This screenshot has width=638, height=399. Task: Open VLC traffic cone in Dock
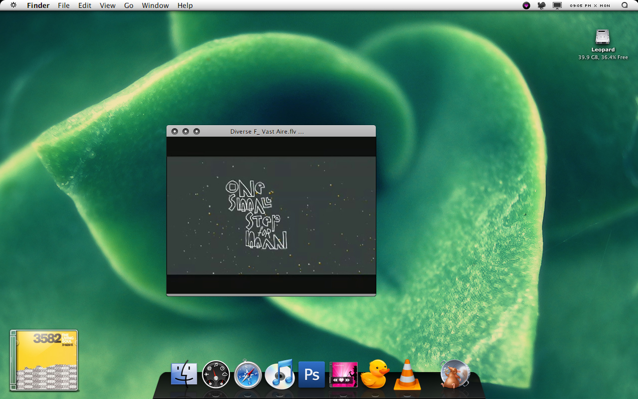[x=407, y=375]
